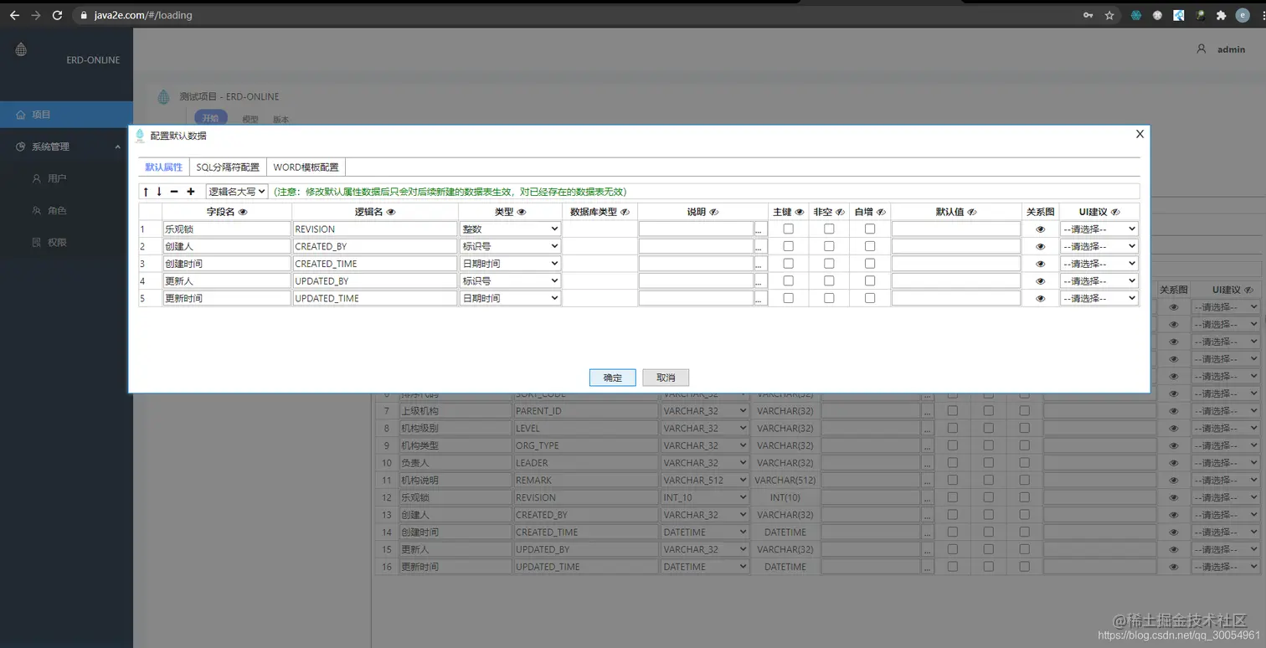This screenshot has width=1266, height=648.
Task: Add a new field with plus icon
Action: pos(191,192)
